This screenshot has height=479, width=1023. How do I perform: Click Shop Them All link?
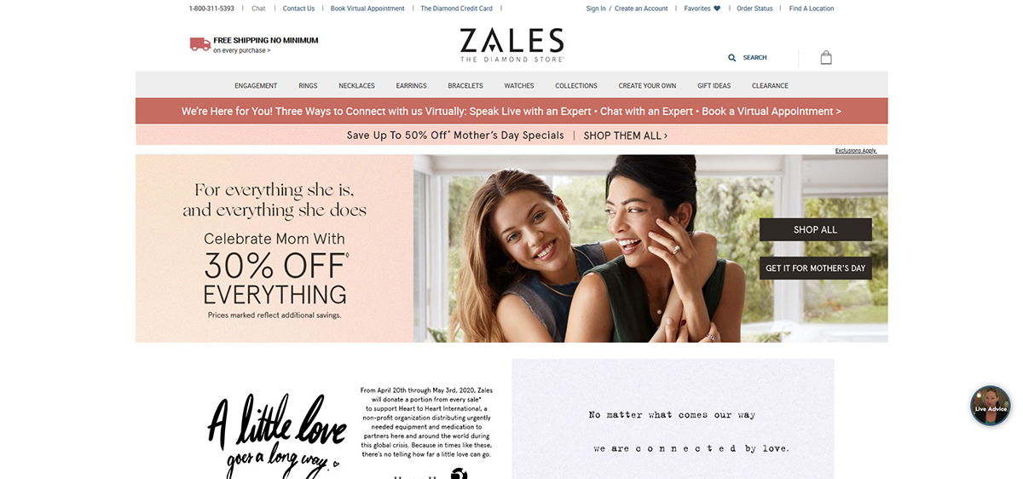click(x=625, y=136)
